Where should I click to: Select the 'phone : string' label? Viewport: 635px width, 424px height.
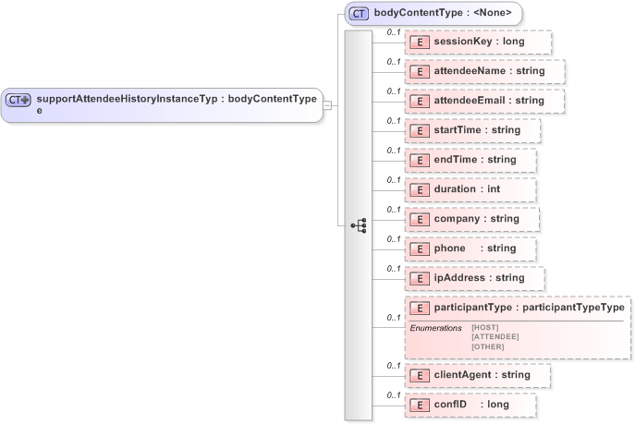click(475, 248)
